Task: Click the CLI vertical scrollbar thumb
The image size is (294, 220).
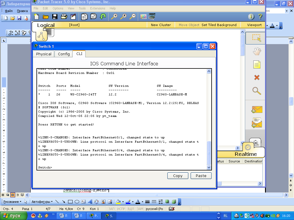Action: (x=209, y=153)
